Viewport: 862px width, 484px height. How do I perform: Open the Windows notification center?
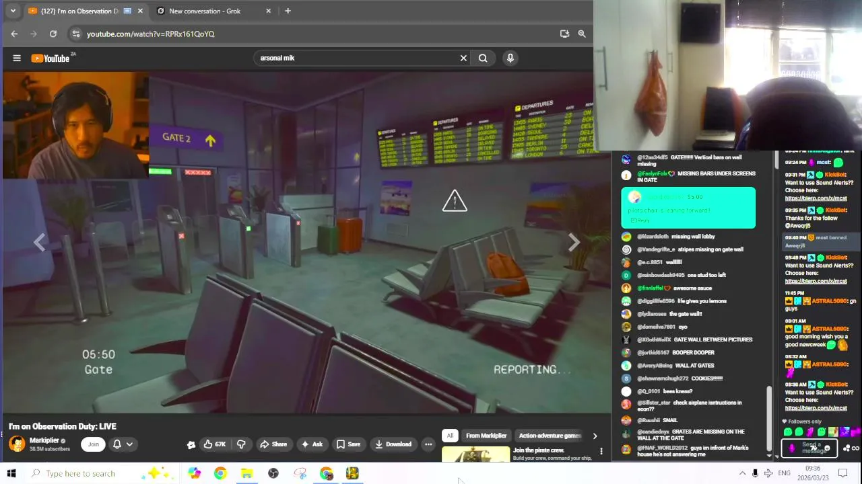842,473
